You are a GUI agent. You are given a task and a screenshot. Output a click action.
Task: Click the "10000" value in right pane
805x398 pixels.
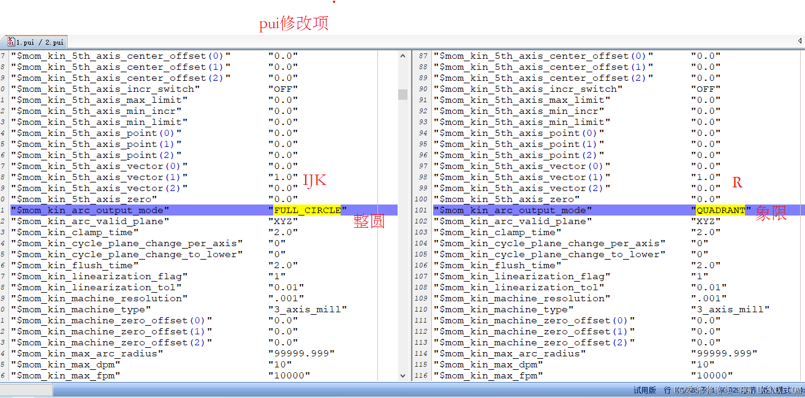tap(712, 375)
